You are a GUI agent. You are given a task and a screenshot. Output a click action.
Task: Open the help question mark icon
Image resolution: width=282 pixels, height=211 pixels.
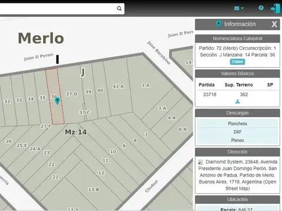coord(261,8)
